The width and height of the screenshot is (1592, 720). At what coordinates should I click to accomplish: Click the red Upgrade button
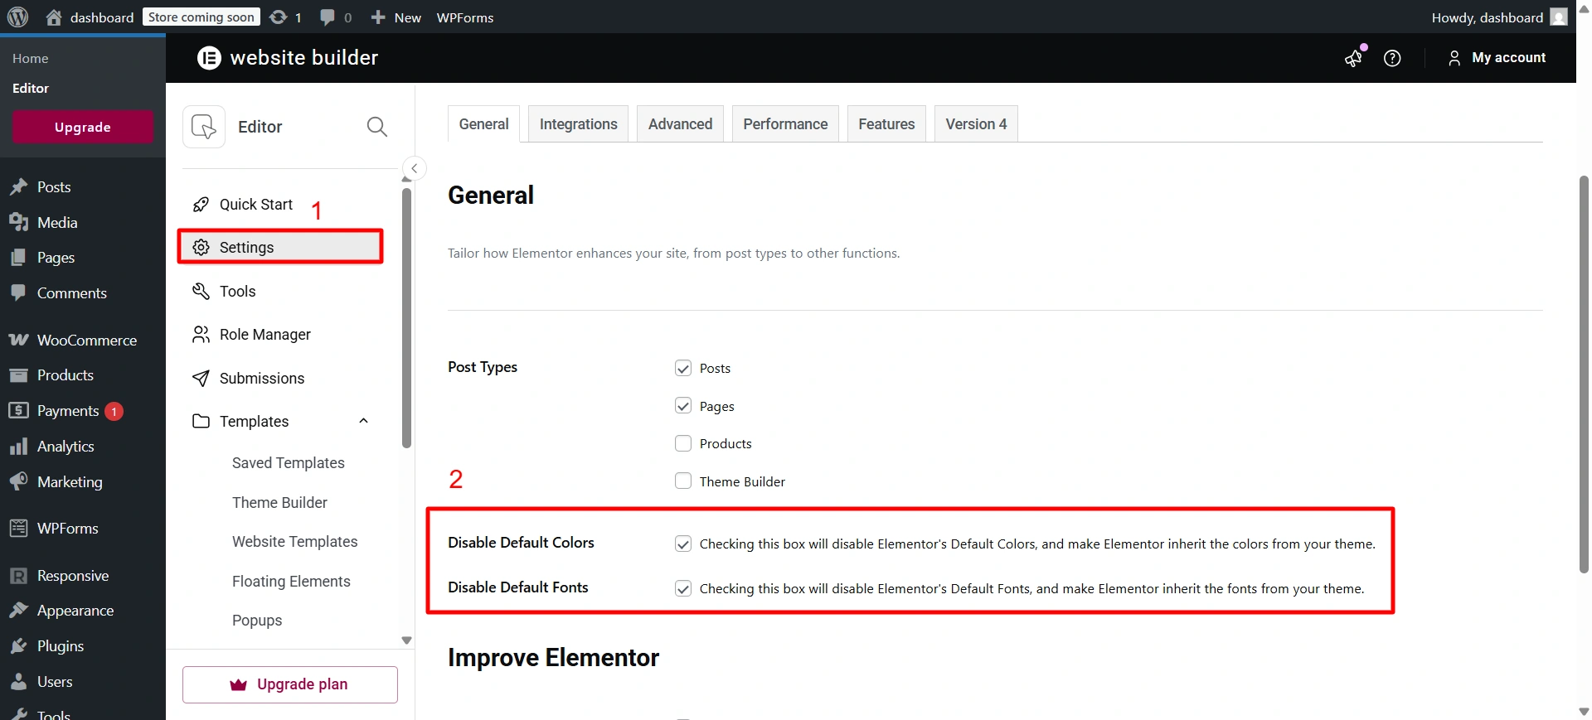coord(83,127)
